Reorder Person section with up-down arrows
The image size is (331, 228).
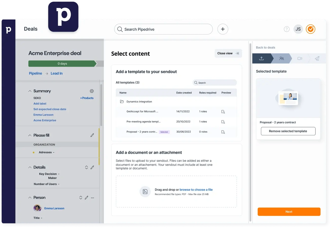[x=81, y=198]
